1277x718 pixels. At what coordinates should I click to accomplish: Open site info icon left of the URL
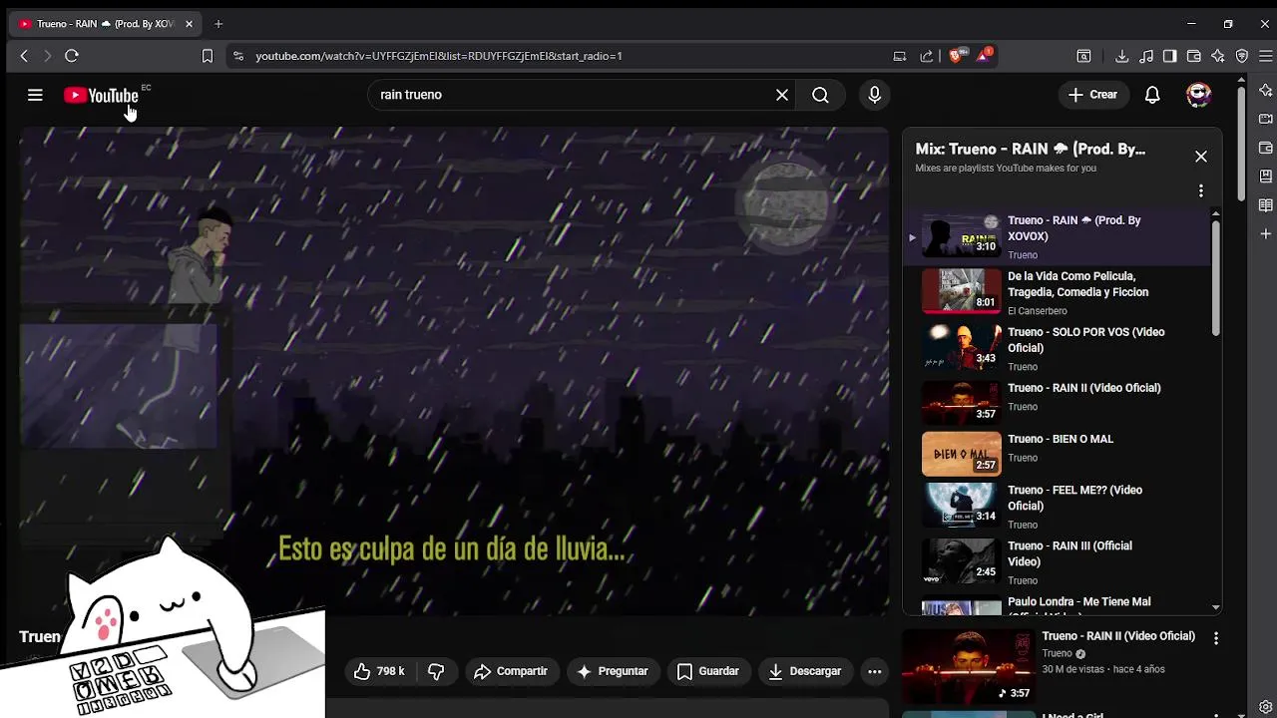coord(237,56)
